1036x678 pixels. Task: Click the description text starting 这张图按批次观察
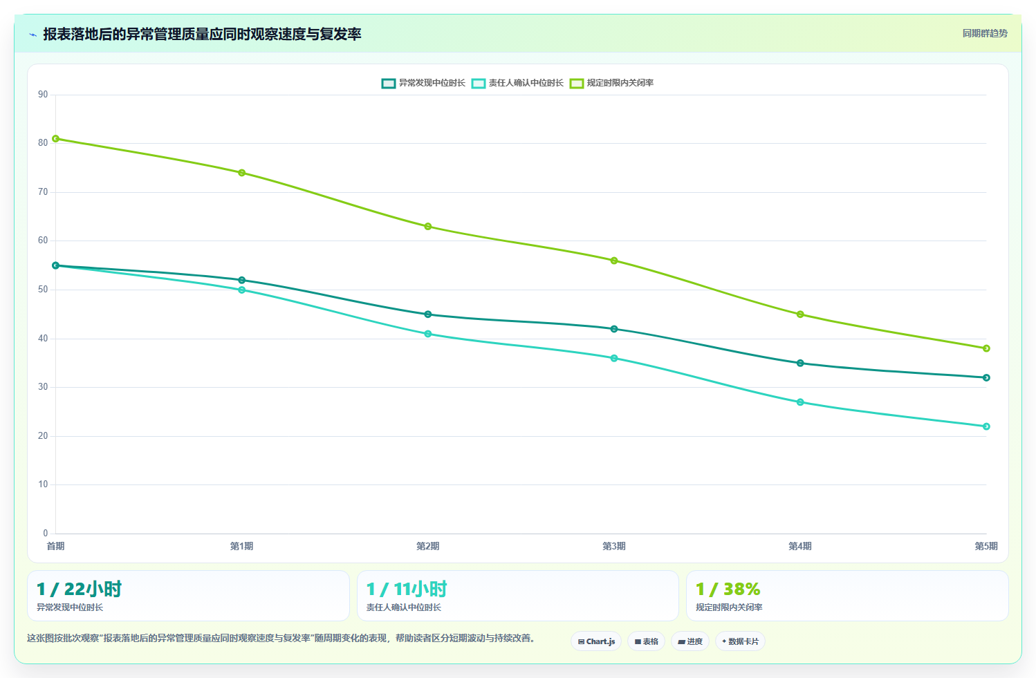(281, 638)
